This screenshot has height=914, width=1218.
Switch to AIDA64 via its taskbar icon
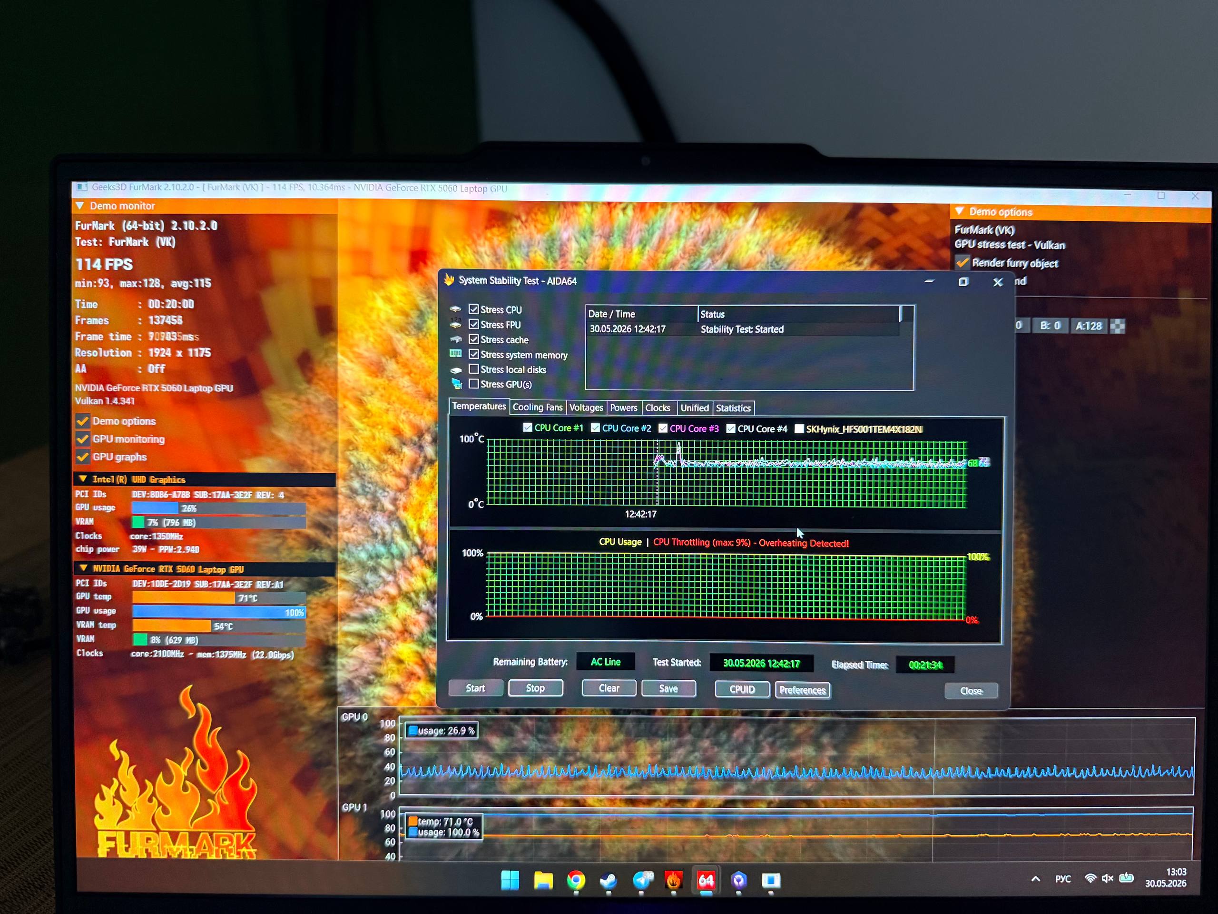pyautogui.click(x=707, y=880)
